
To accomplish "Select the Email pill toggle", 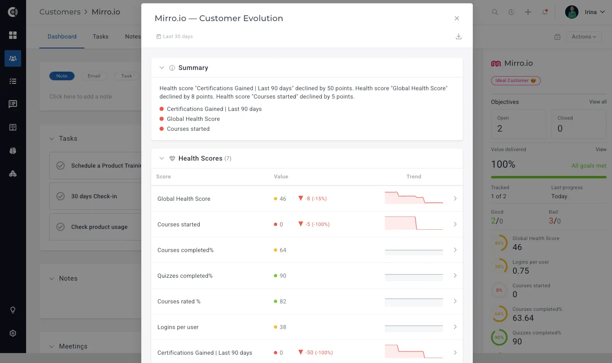I will pyautogui.click(x=94, y=76).
